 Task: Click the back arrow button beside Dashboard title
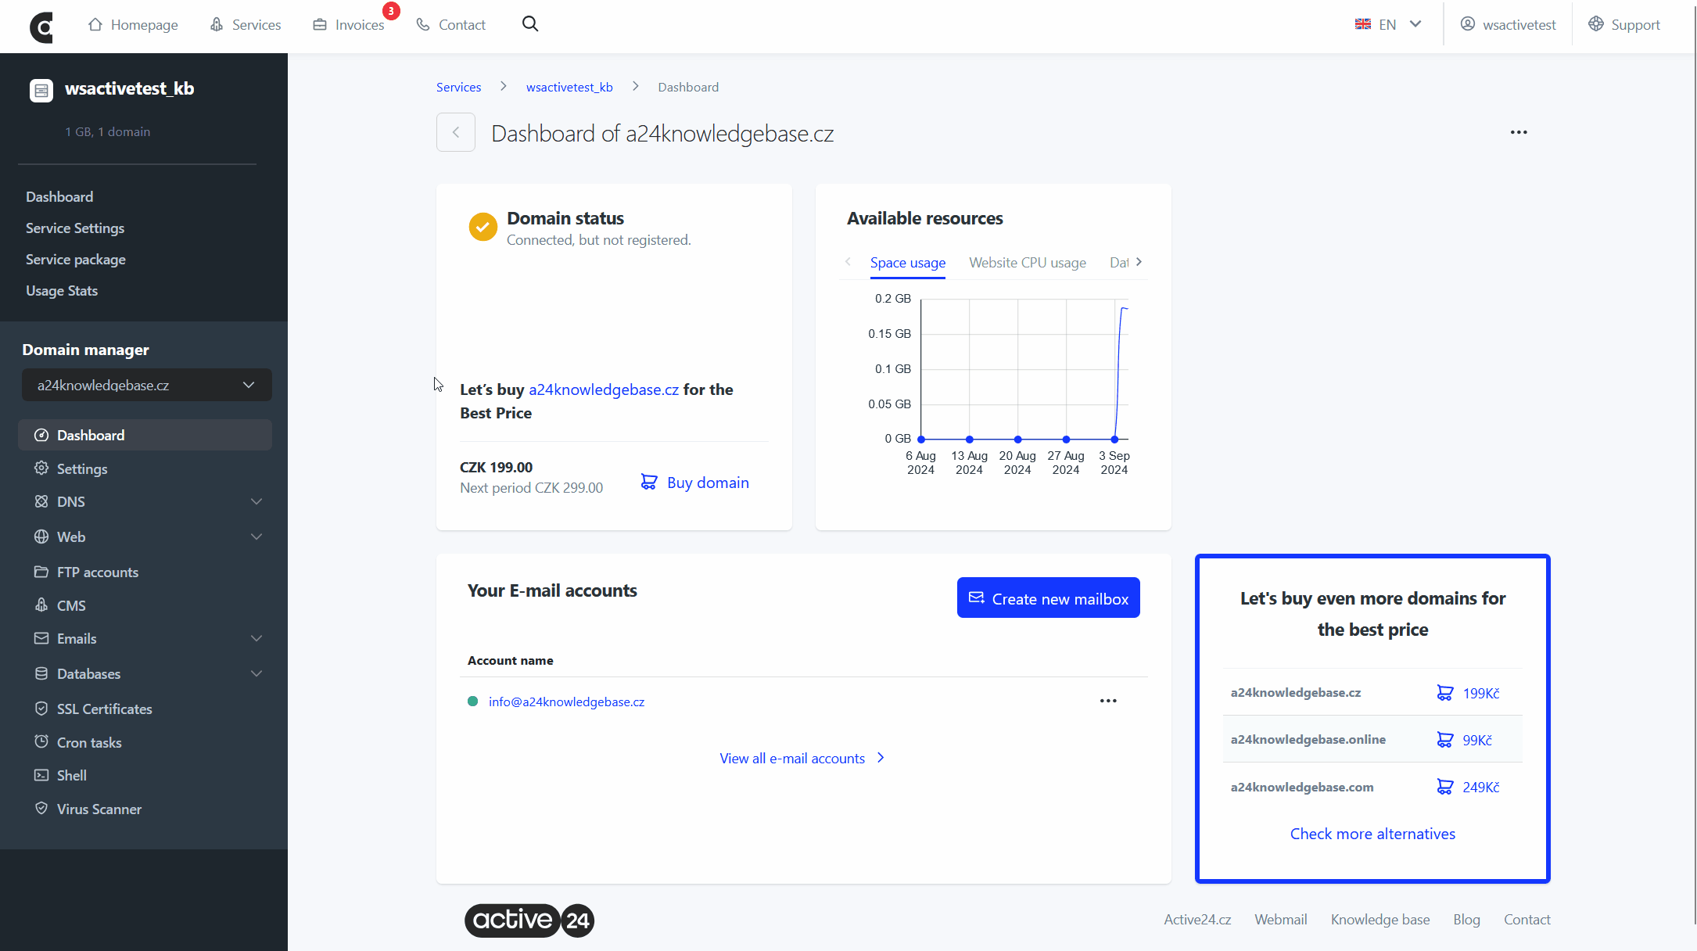point(456,132)
